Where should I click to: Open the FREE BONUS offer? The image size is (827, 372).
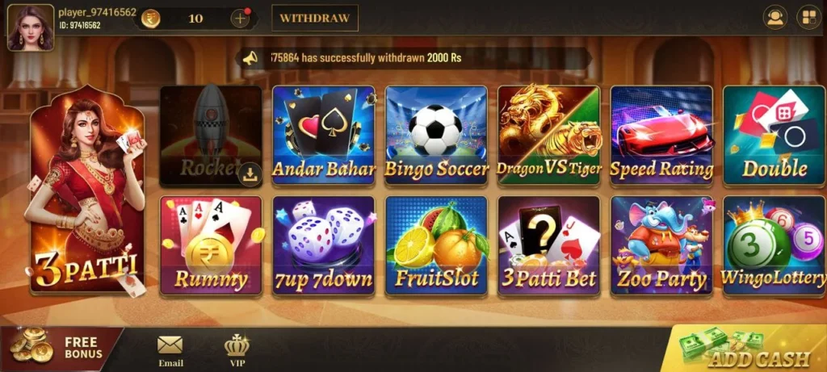tap(61, 349)
